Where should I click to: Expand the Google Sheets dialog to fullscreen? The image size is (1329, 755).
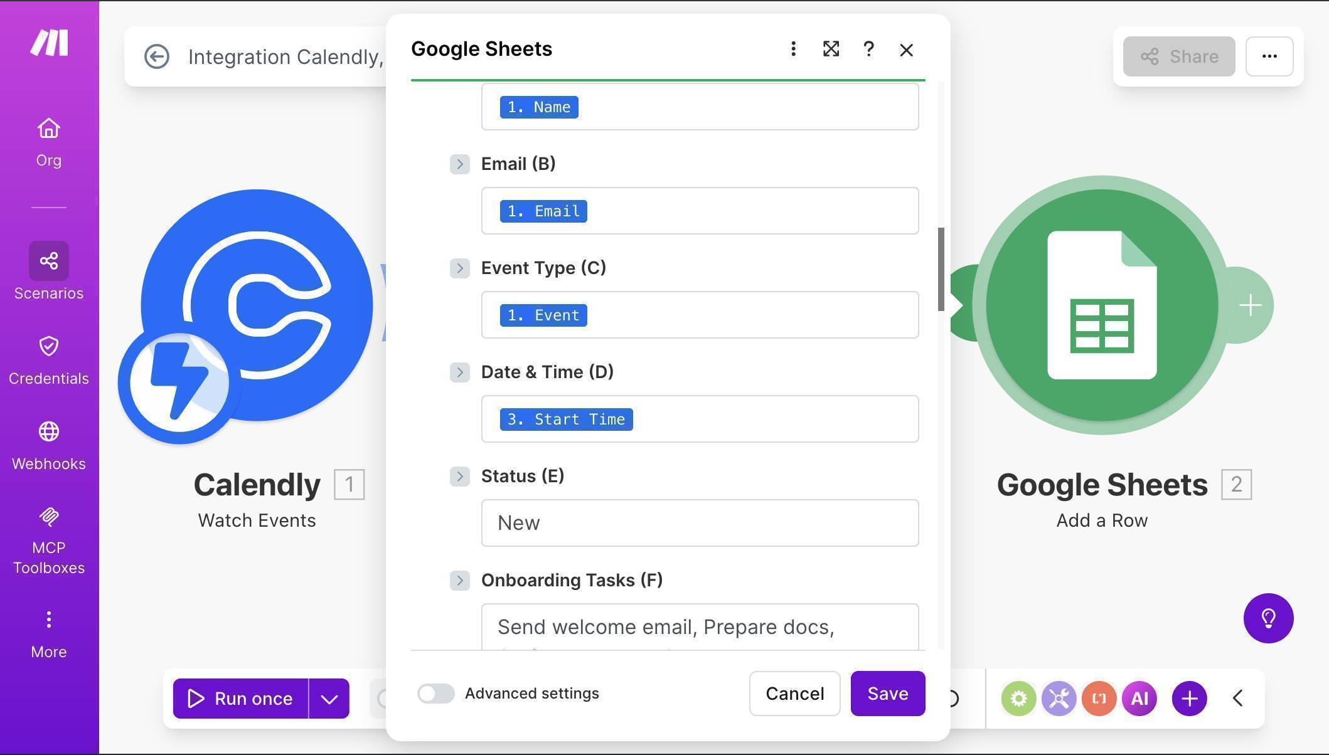(831, 49)
